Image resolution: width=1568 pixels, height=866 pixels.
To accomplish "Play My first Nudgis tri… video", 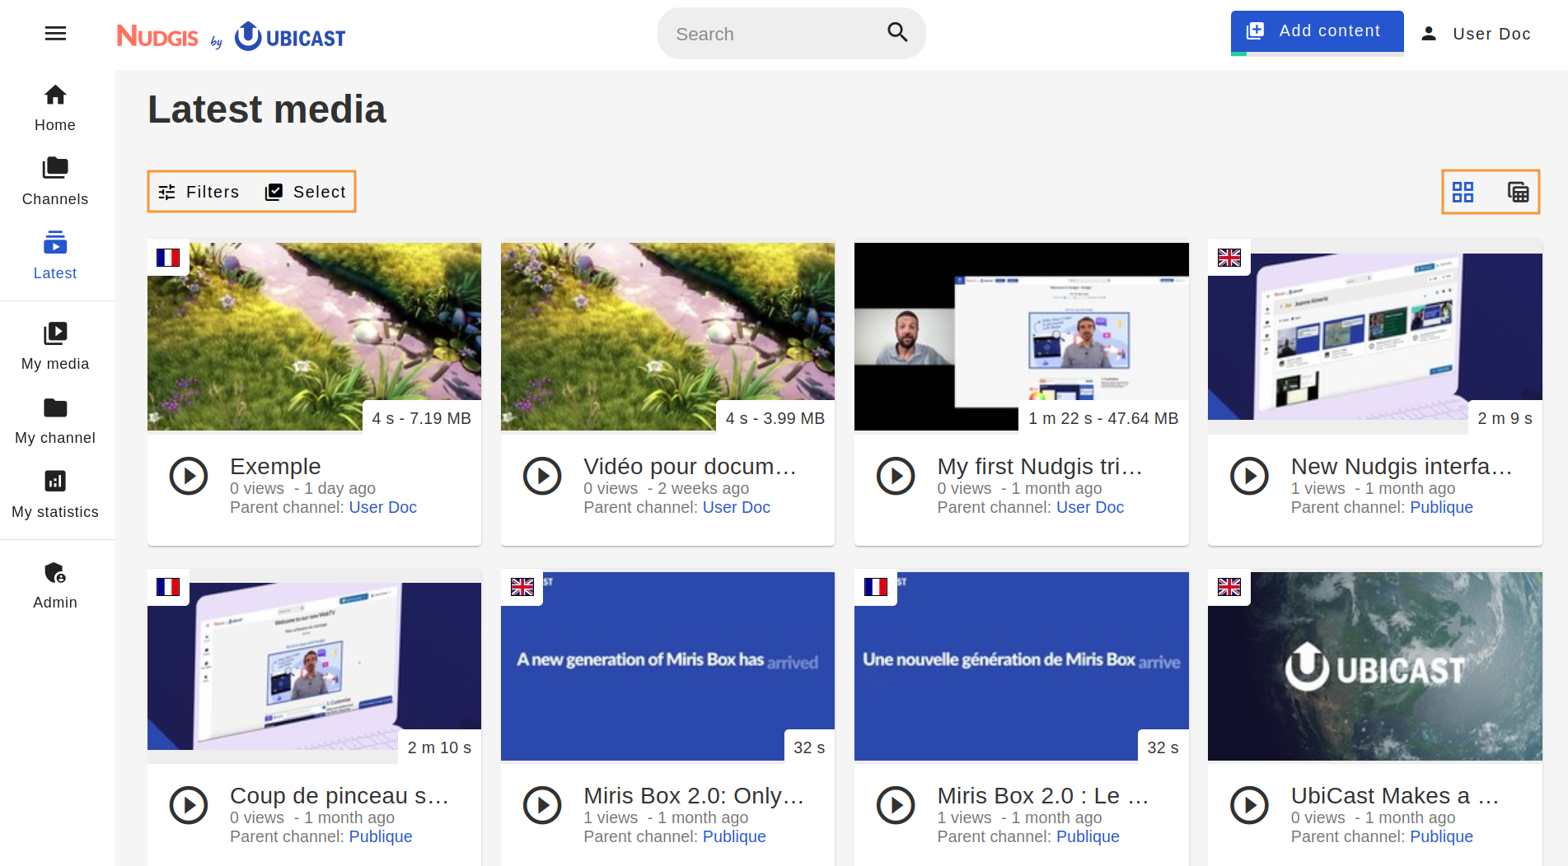I will coord(896,476).
